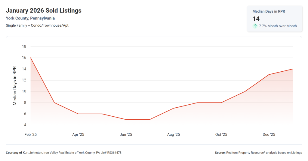Select the Jun '25 x-axis label
Image resolution: width=308 pixels, height=161 pixels.
(x=126, y=135)
